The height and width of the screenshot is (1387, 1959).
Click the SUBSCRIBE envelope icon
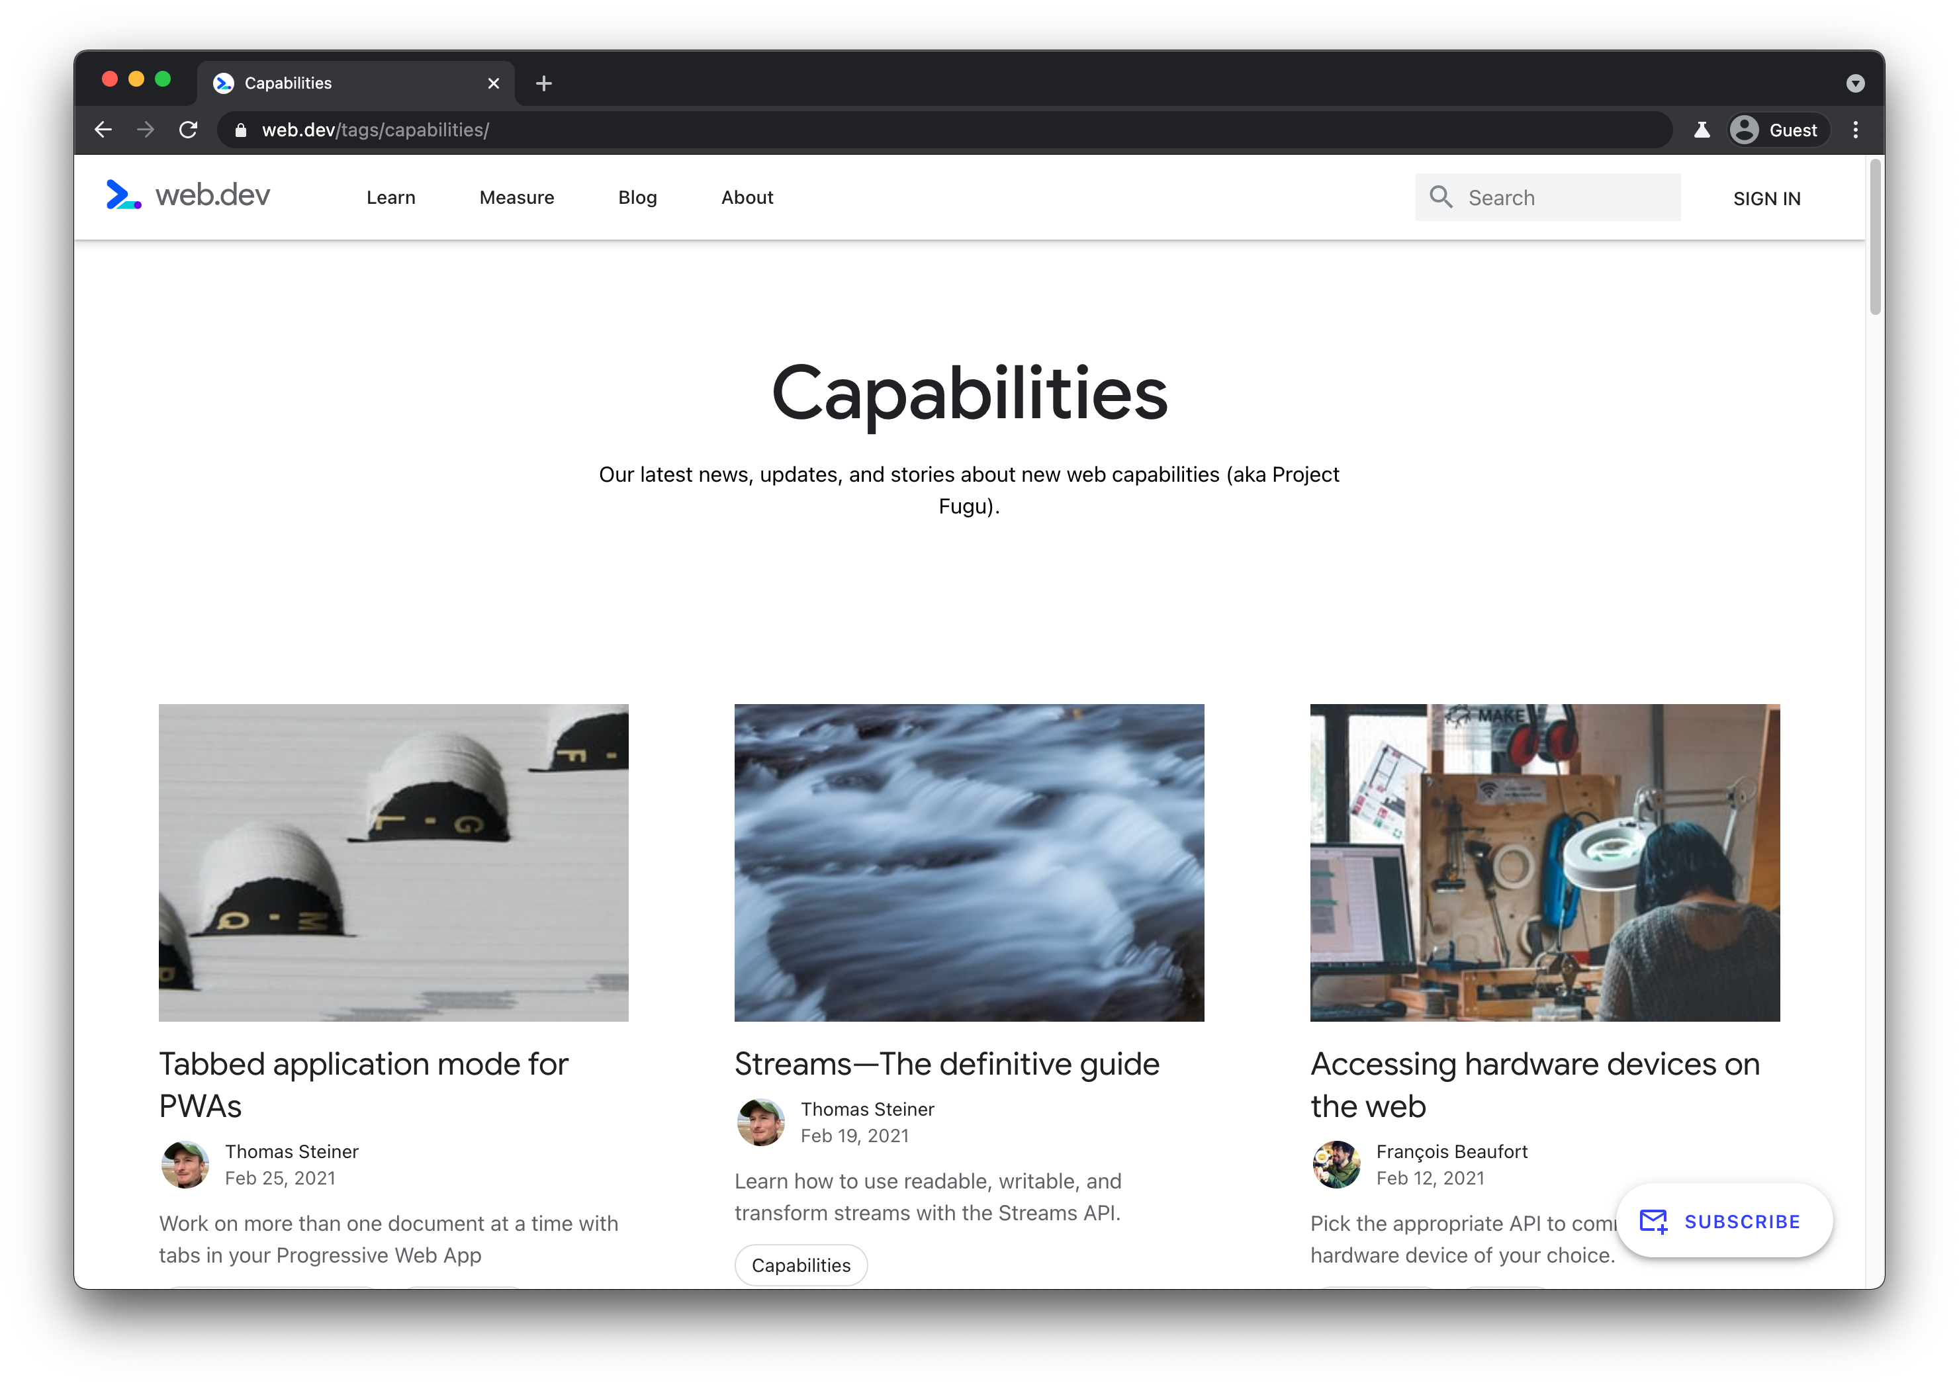(x=1653, y=1220)
